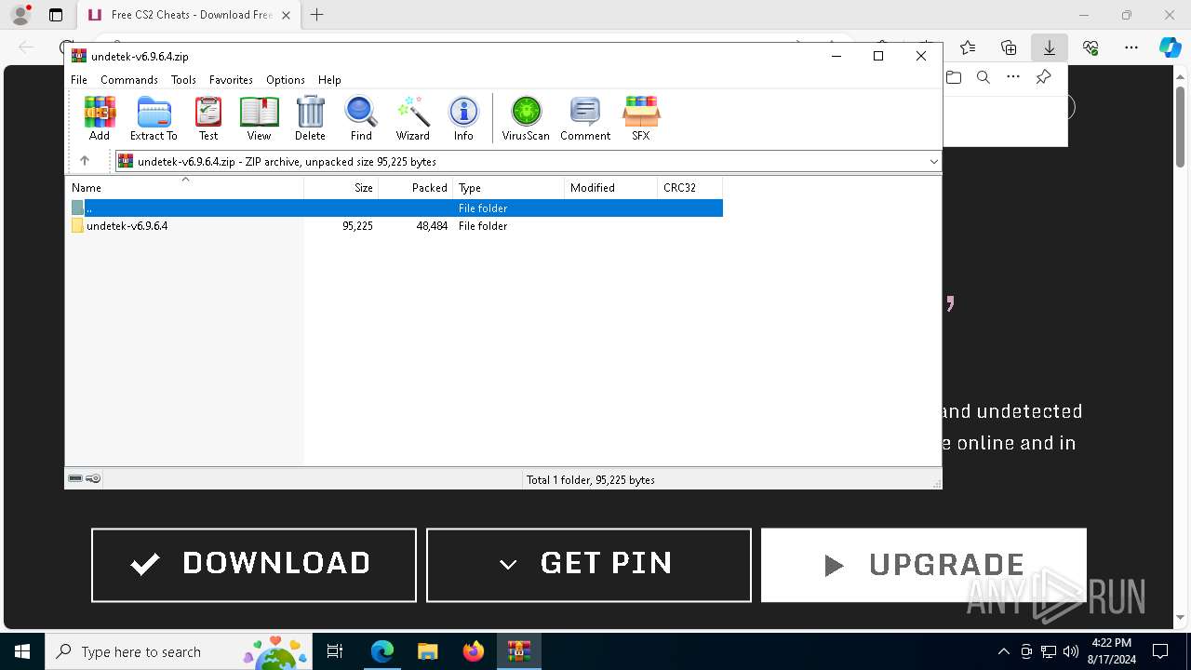Open Microsoft Edge from taskbar
1191x670 pixels.
[382, 651]
